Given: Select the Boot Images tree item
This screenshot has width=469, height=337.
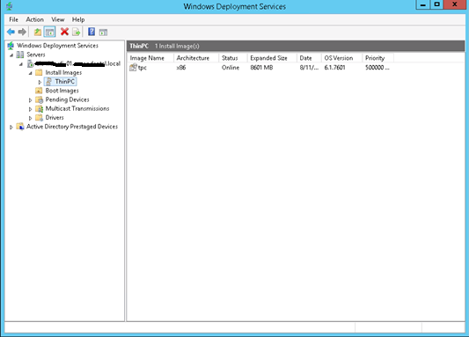Looking at the screenshot, I should point(62,91).
